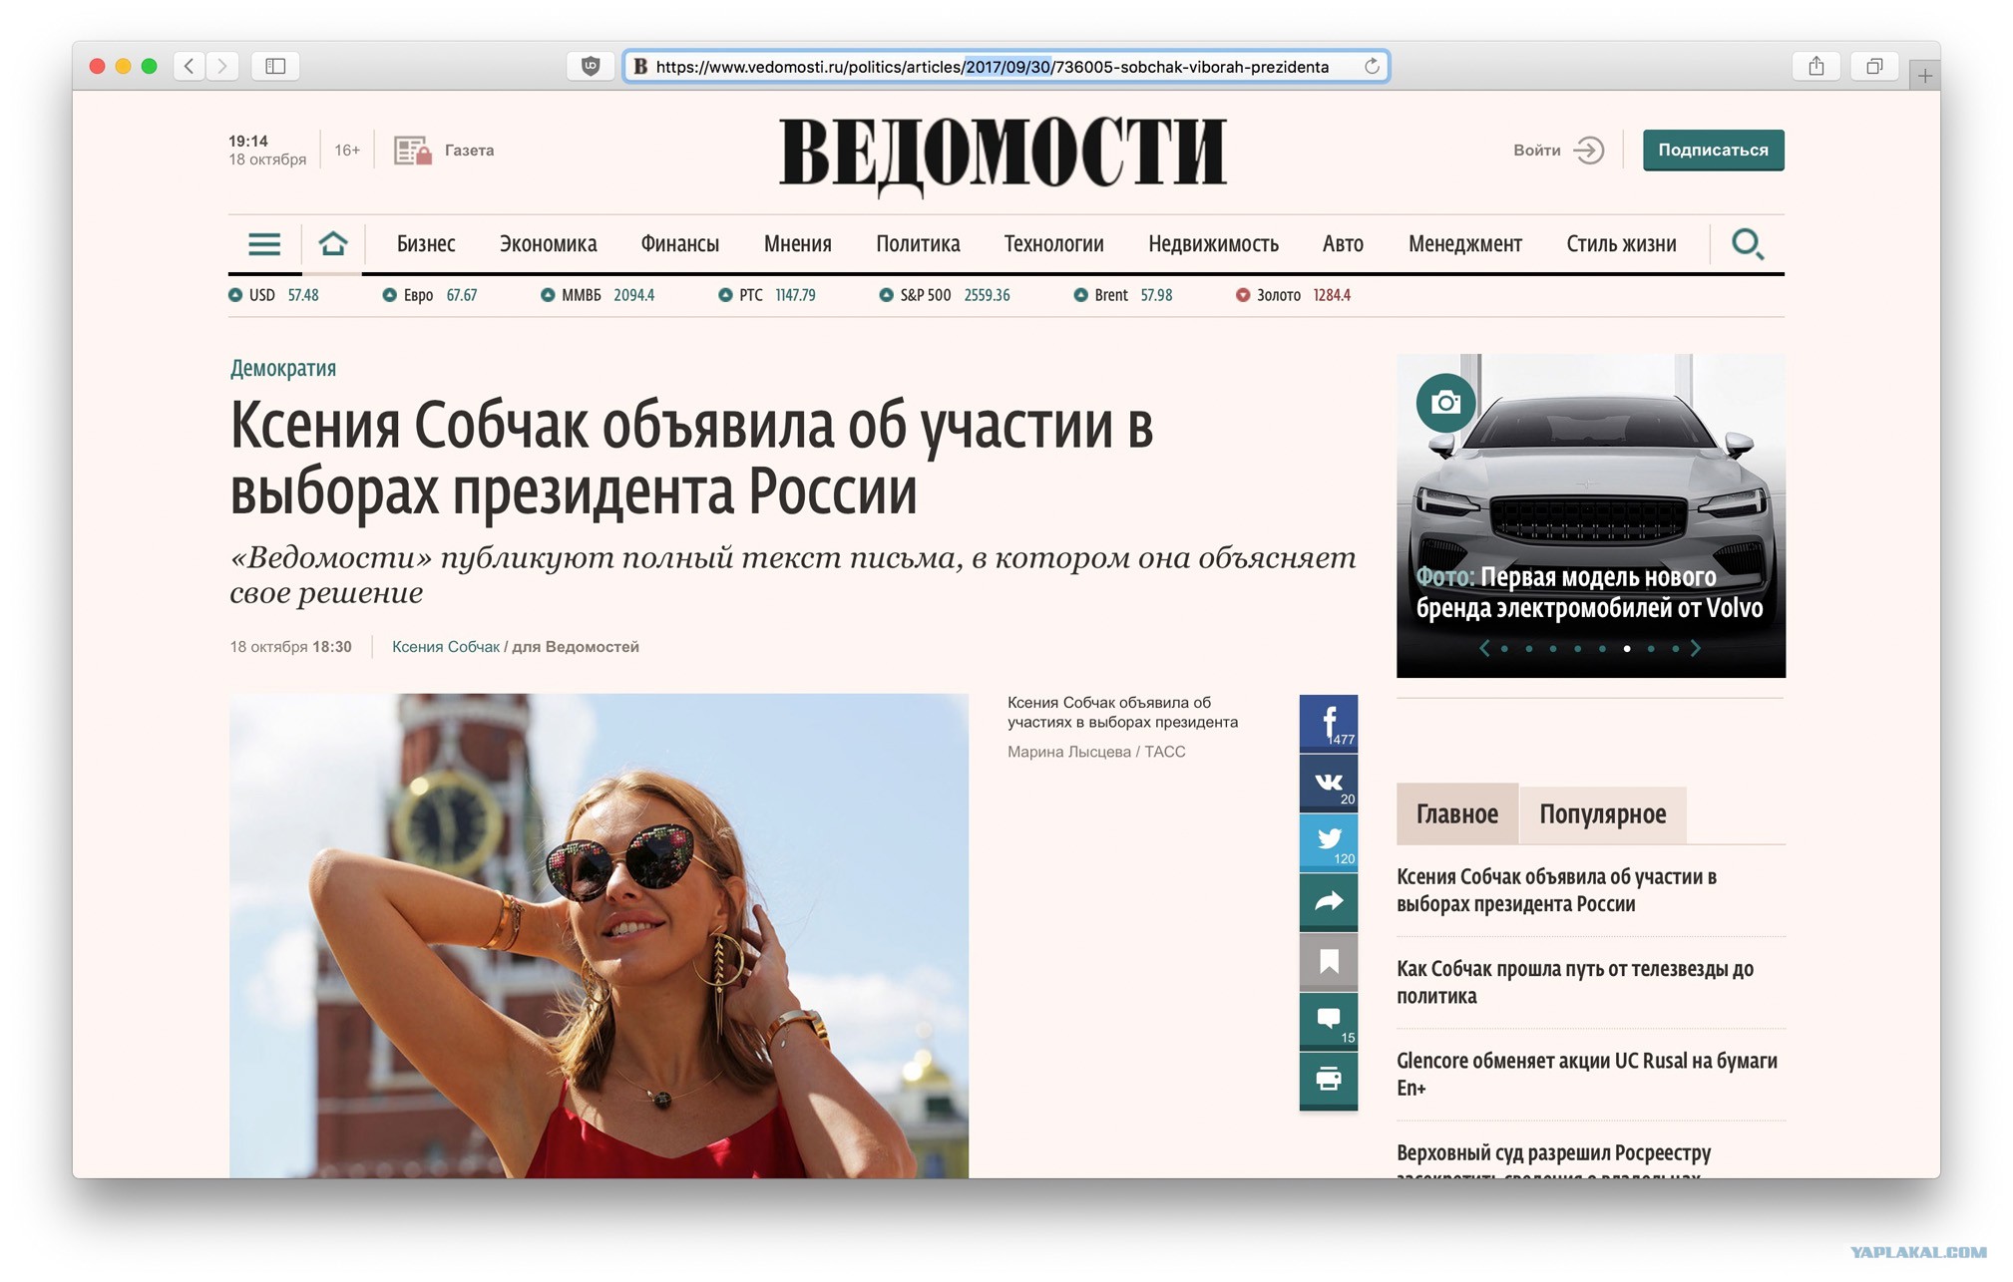Click the Золото 1284.4 price ticker
Screen dimensions: 2013x1282
1294,295
